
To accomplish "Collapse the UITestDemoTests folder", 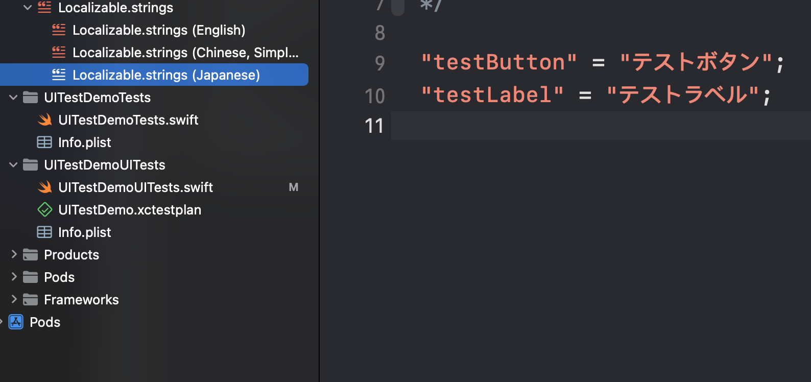I will pyautogui.click(x=14, y=98).
